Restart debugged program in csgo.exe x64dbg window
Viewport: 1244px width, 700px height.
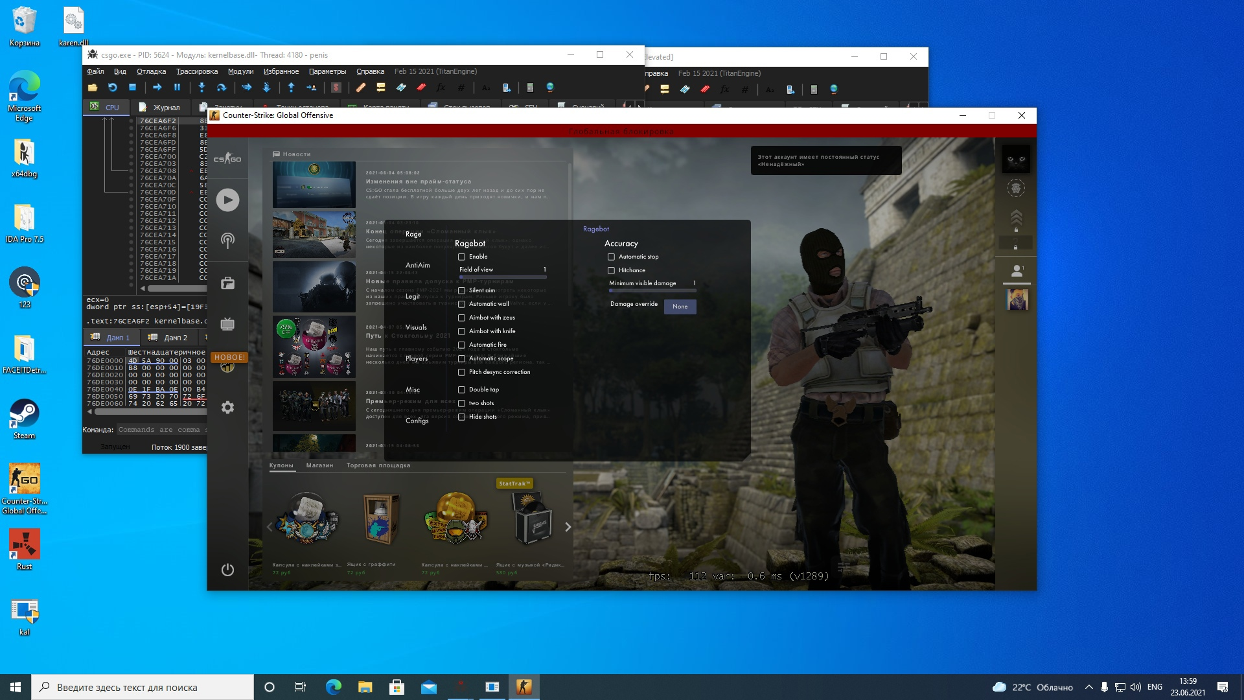[112, 87]
